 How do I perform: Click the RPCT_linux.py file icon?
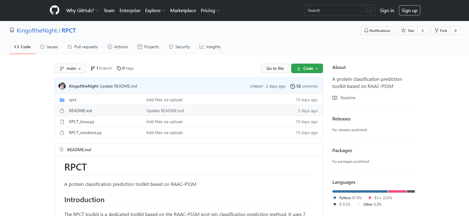click(x=62, y=122)
